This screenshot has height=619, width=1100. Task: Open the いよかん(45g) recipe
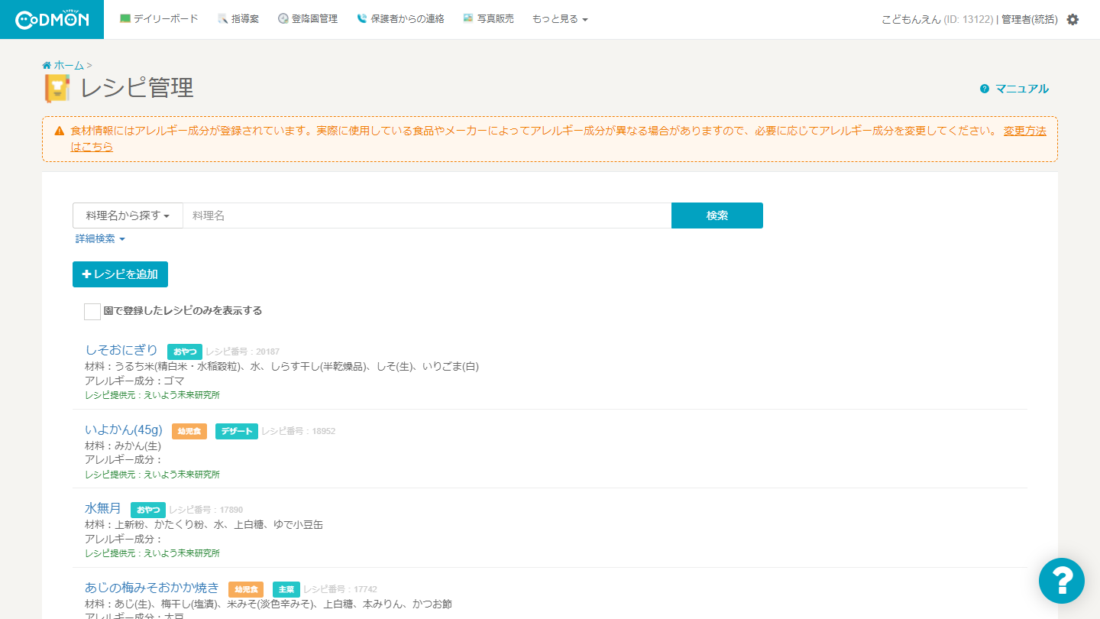(124, 429)
